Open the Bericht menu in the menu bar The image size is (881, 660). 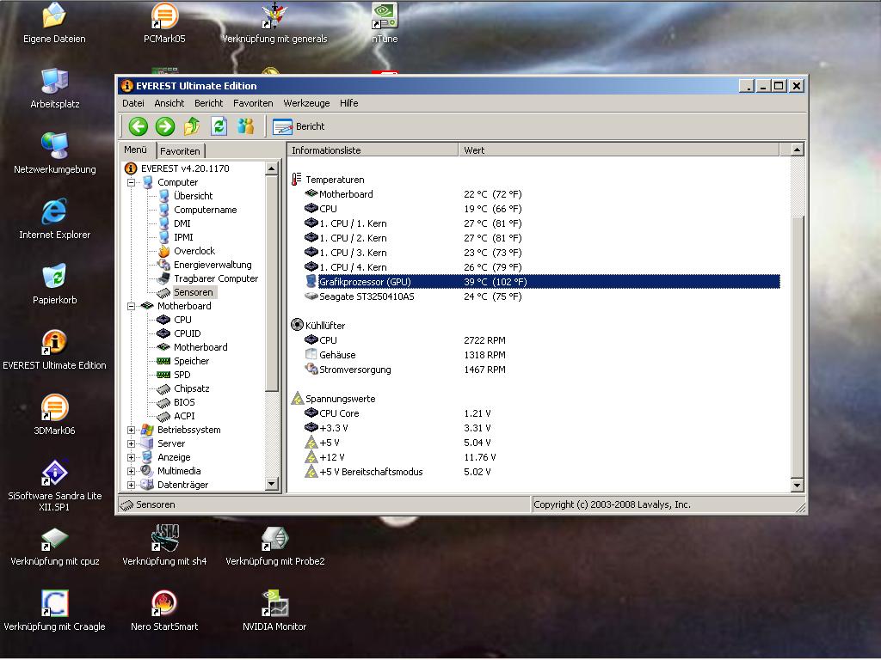208,103
